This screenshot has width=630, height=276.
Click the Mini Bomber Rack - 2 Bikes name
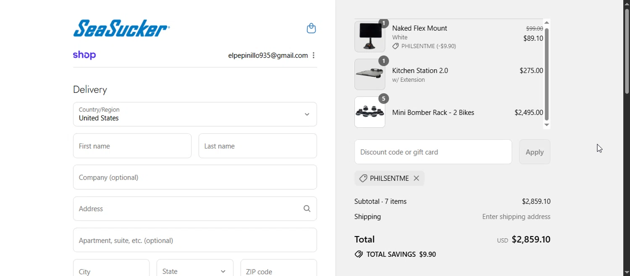[433, 112]
